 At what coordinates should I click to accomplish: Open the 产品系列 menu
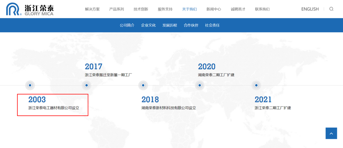(117, 9)
